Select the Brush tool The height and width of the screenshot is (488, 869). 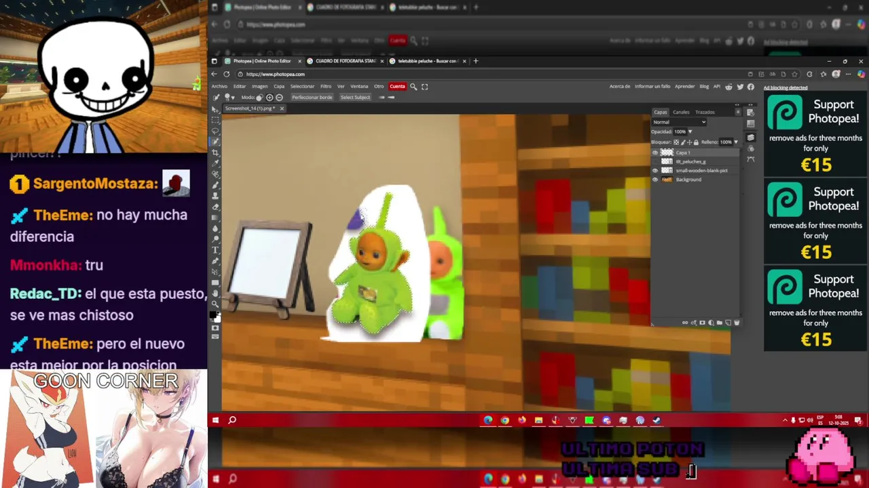pos(215,185)
